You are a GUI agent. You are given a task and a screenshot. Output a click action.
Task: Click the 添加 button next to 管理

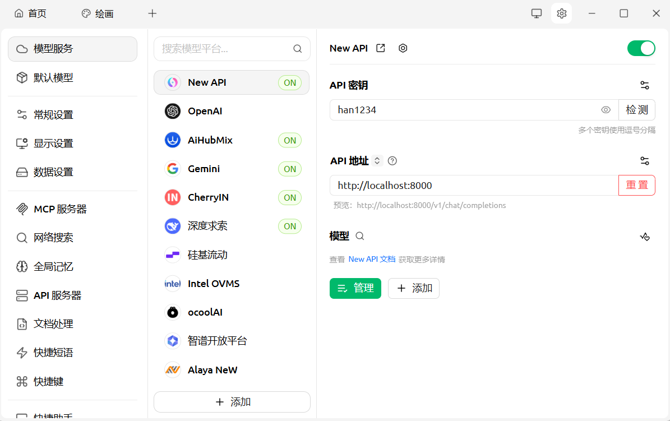[414, 289]
